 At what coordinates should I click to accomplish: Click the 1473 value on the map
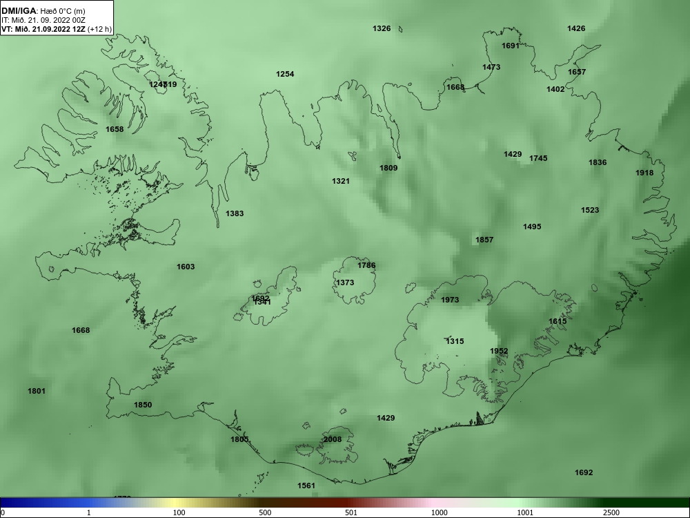tap(491, 68)
